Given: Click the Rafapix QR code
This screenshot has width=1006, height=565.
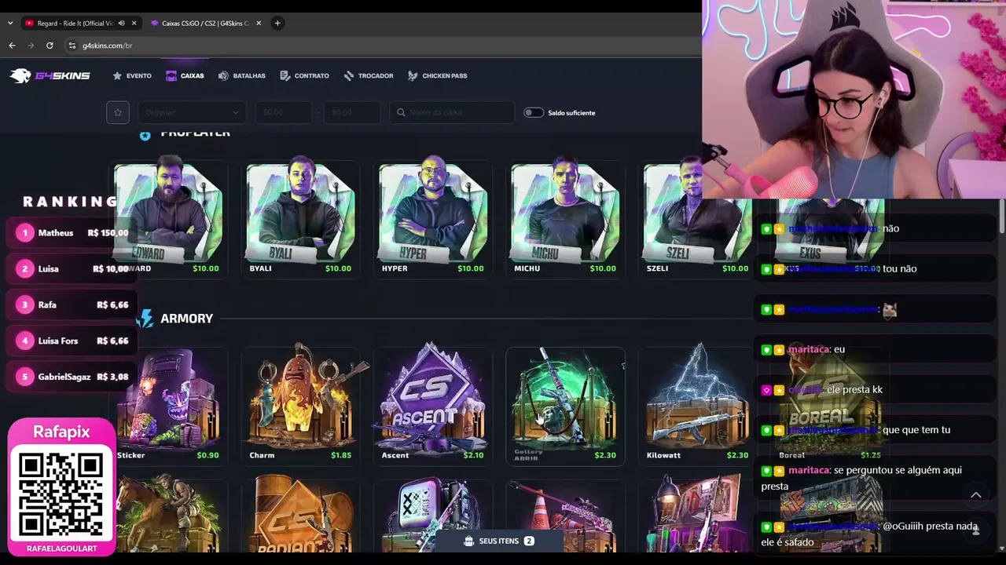Looking at the screenshot, I should coord(61,494).
